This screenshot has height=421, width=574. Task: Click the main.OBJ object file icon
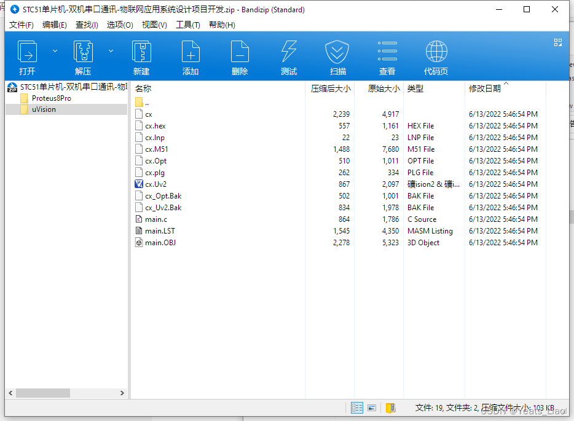click(139, 243)
